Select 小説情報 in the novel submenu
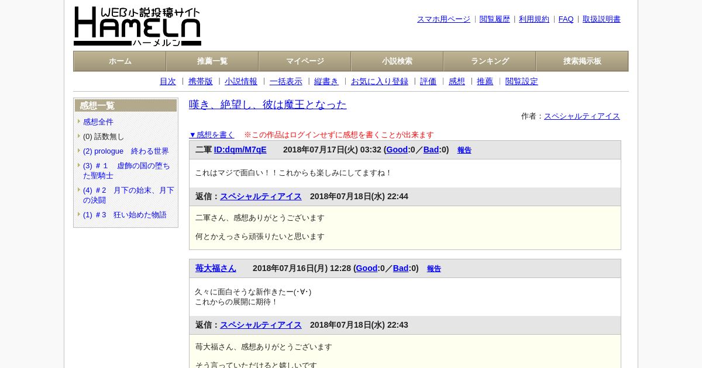Screen dimensions: 702x368 coord(241,82)
